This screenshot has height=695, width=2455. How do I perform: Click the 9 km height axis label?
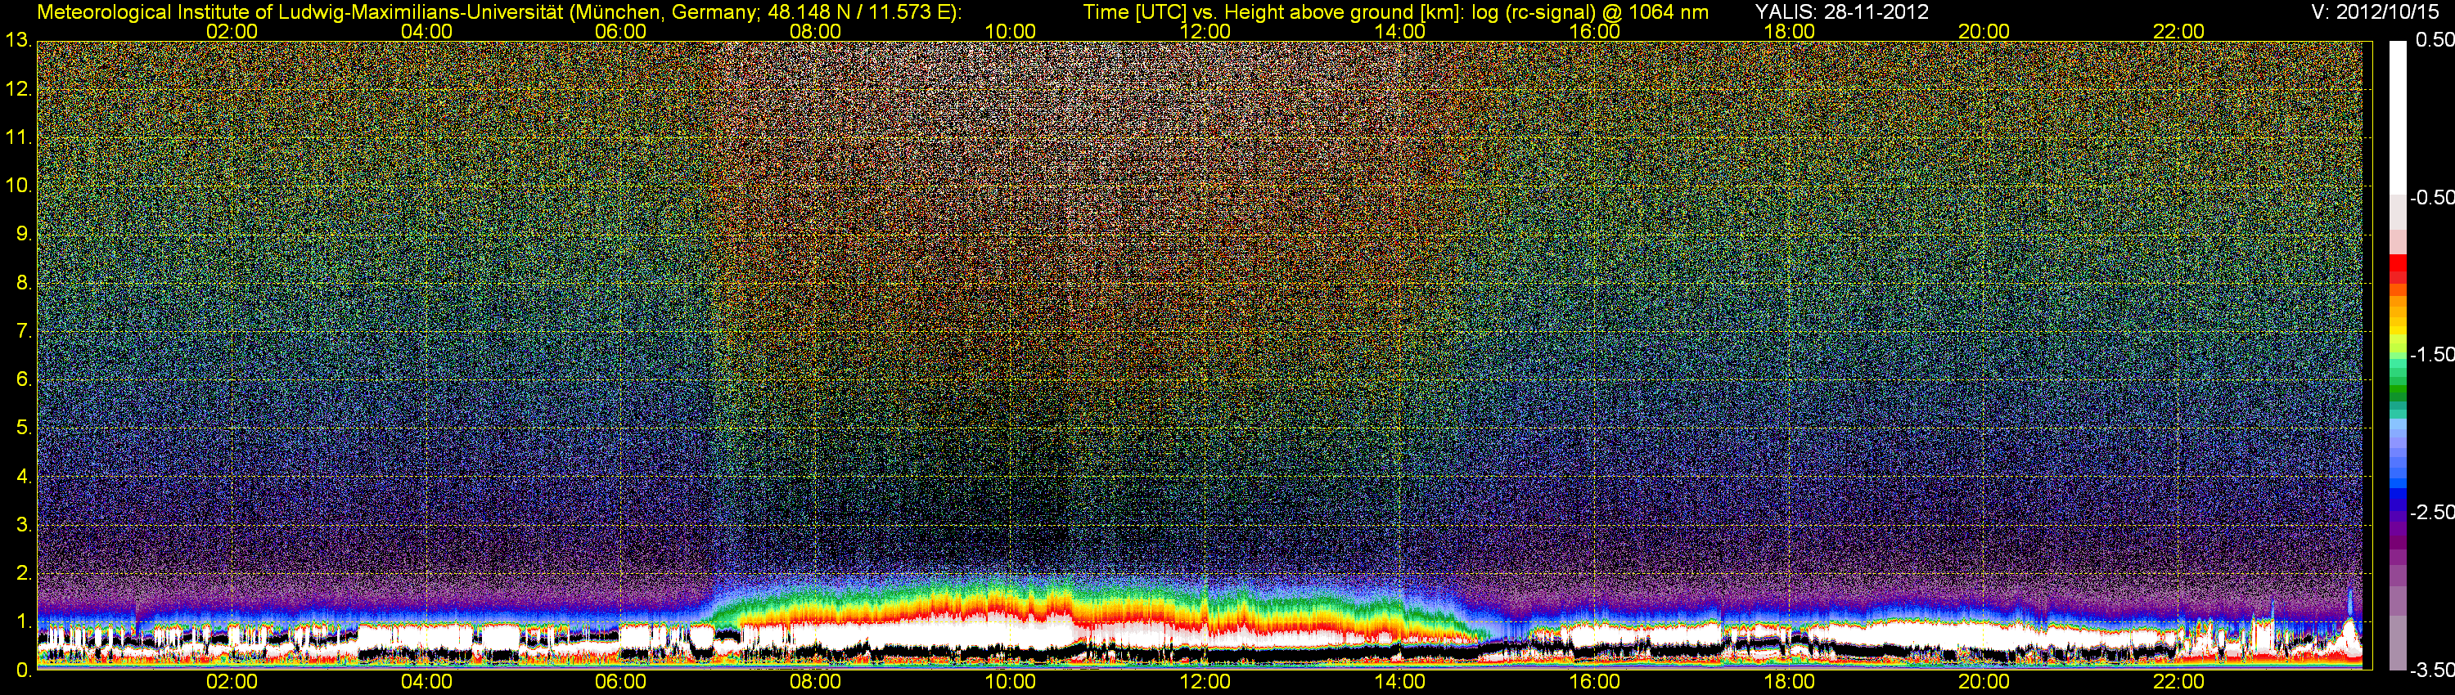(24, 234)
